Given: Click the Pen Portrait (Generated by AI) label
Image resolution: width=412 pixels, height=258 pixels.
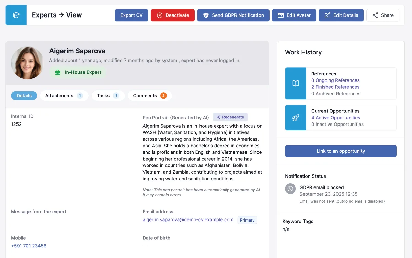Looking at the screenshot, I should [176, 118].
